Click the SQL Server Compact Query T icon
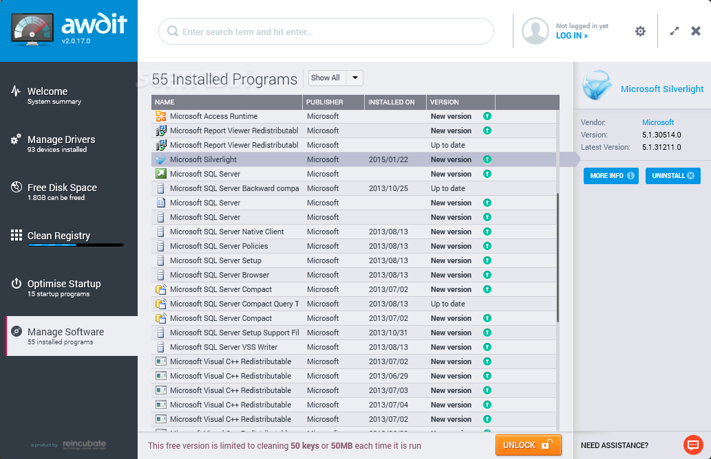This screenshot has width=711, height=459. [160, 304]
